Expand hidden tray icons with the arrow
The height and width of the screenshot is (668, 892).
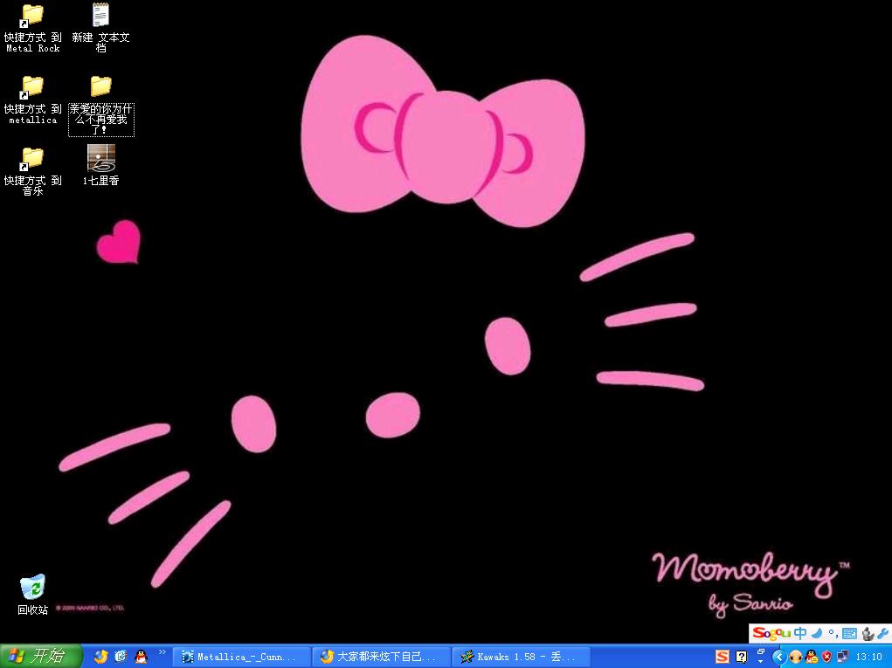778,658
